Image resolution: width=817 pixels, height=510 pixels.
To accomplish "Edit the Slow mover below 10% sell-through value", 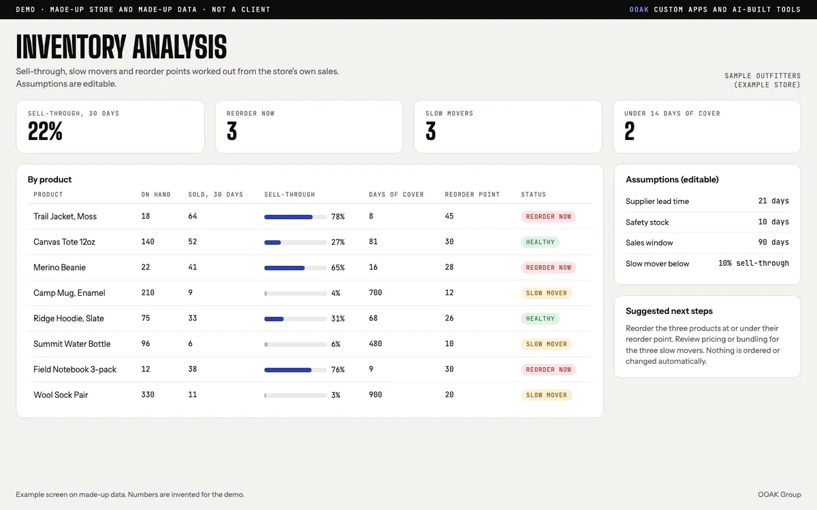I will 754,263.
